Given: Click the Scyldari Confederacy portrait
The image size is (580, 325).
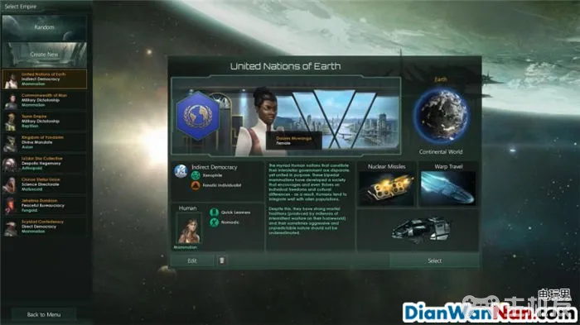Looking at the screenshot, I should click(11, 227).
